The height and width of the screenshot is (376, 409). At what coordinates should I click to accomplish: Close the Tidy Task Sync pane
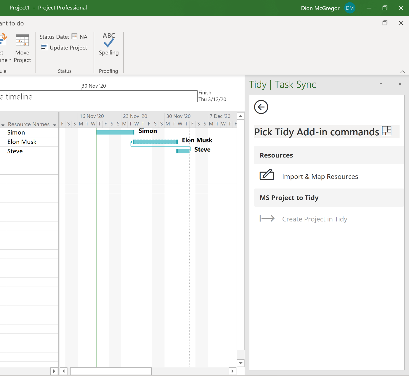pos(400,84)
